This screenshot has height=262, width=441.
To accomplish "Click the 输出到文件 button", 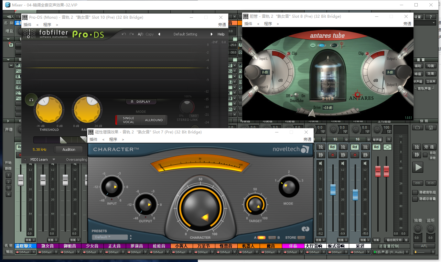I will pos(393,240).
